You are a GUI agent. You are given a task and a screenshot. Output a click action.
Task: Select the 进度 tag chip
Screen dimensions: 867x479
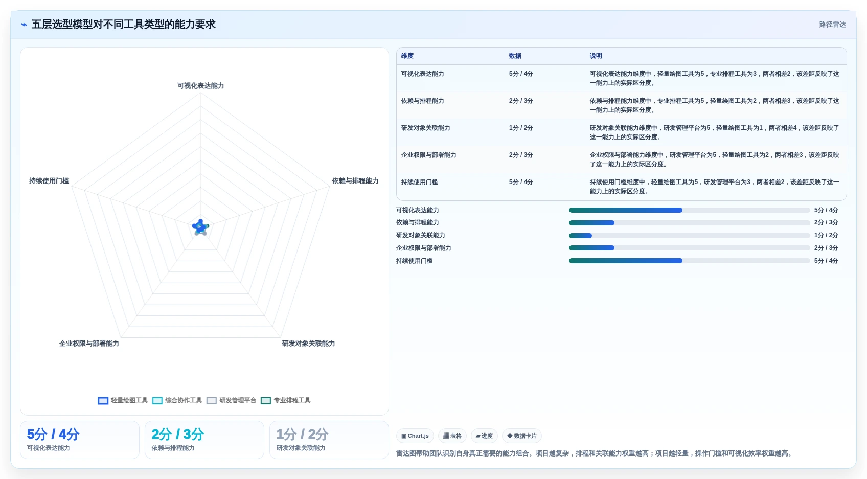(484, 436)
